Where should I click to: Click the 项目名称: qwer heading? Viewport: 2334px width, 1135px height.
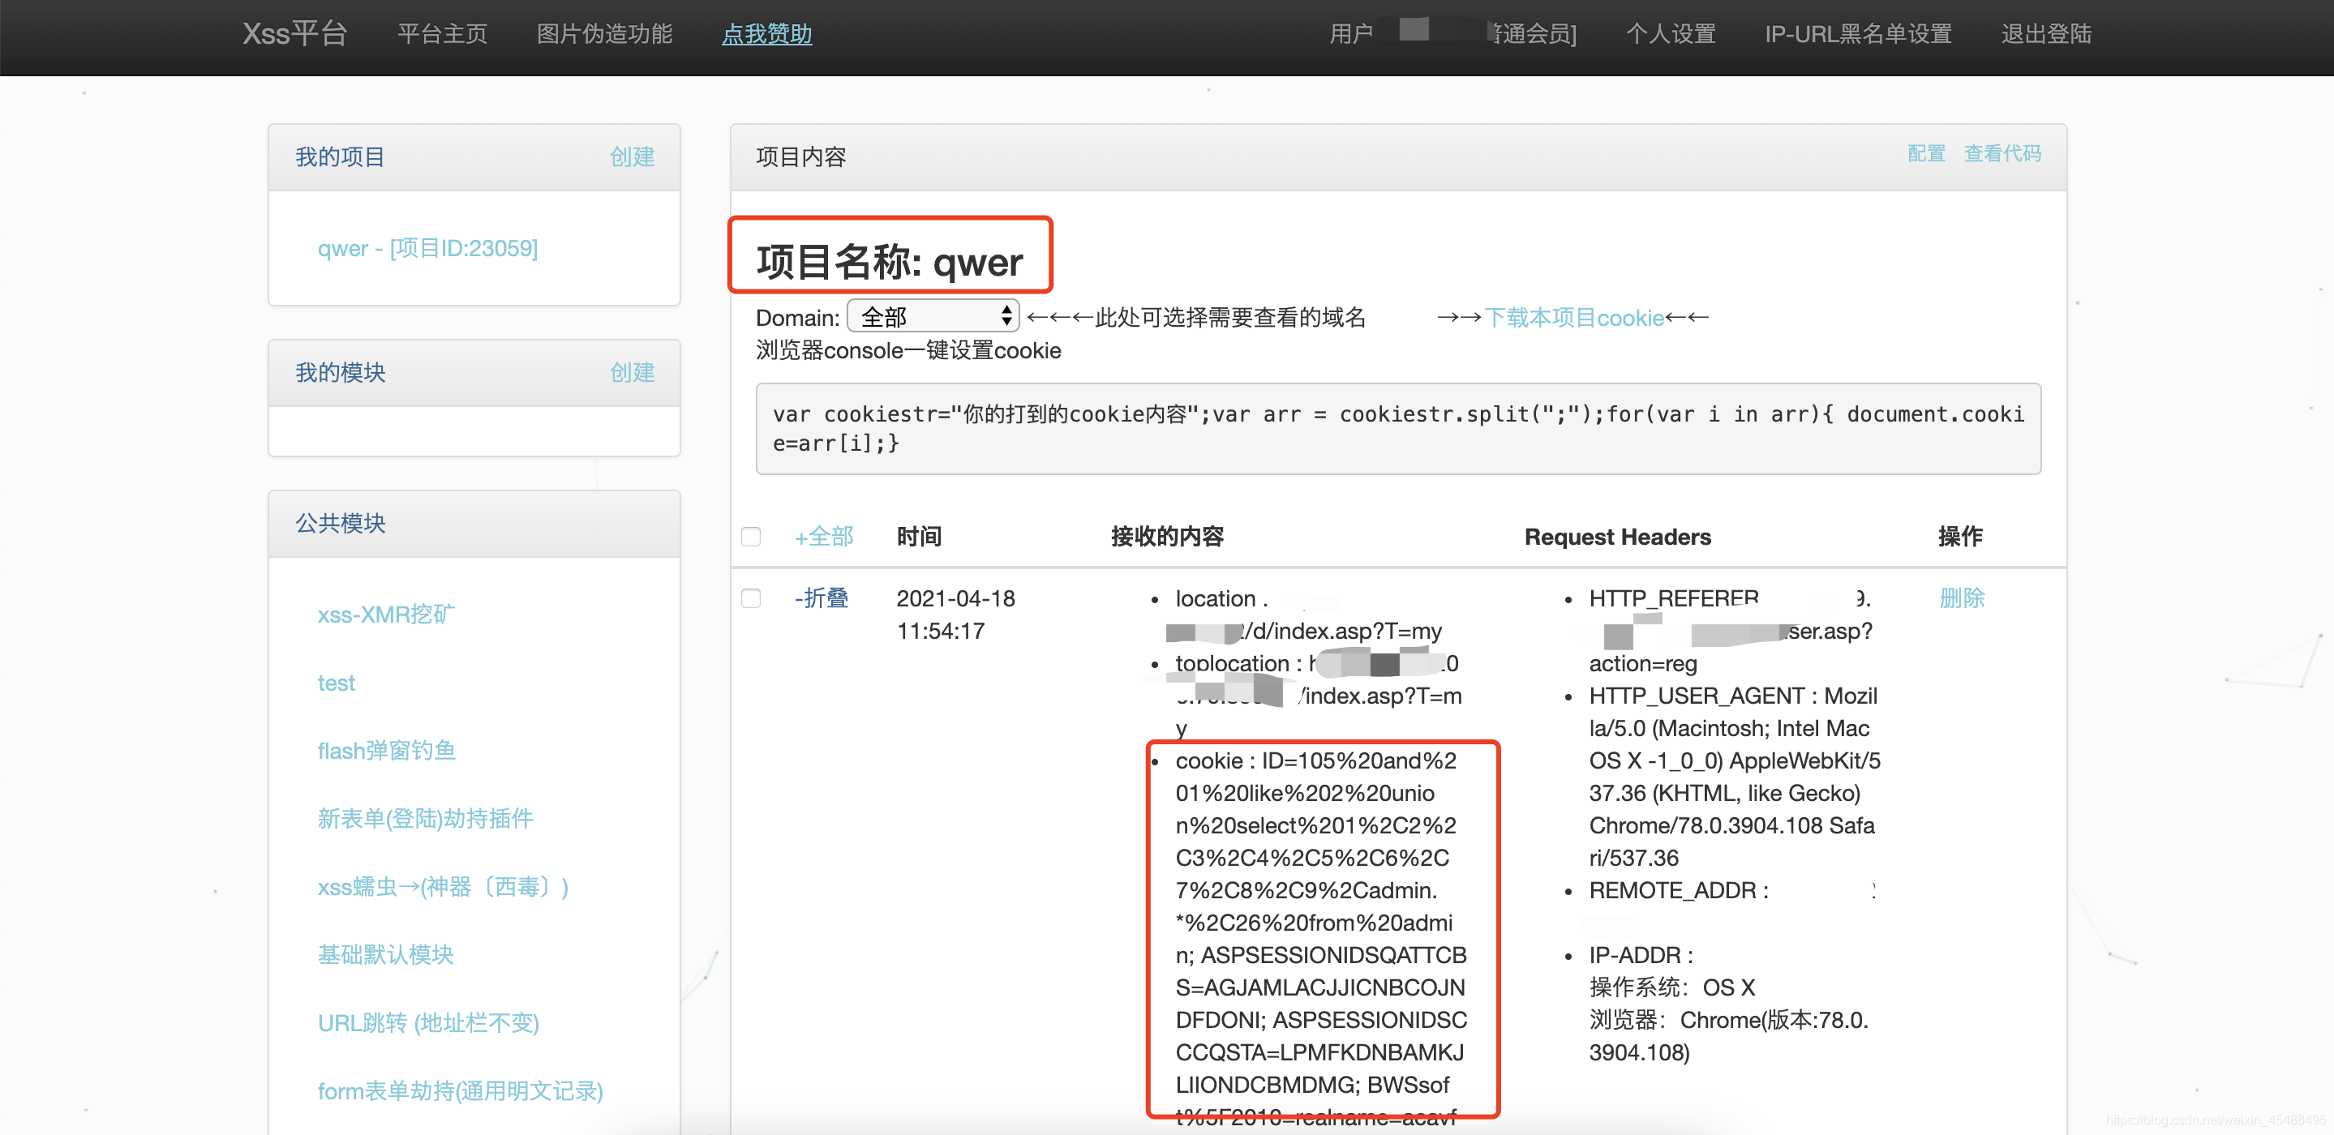click(890, 262)
